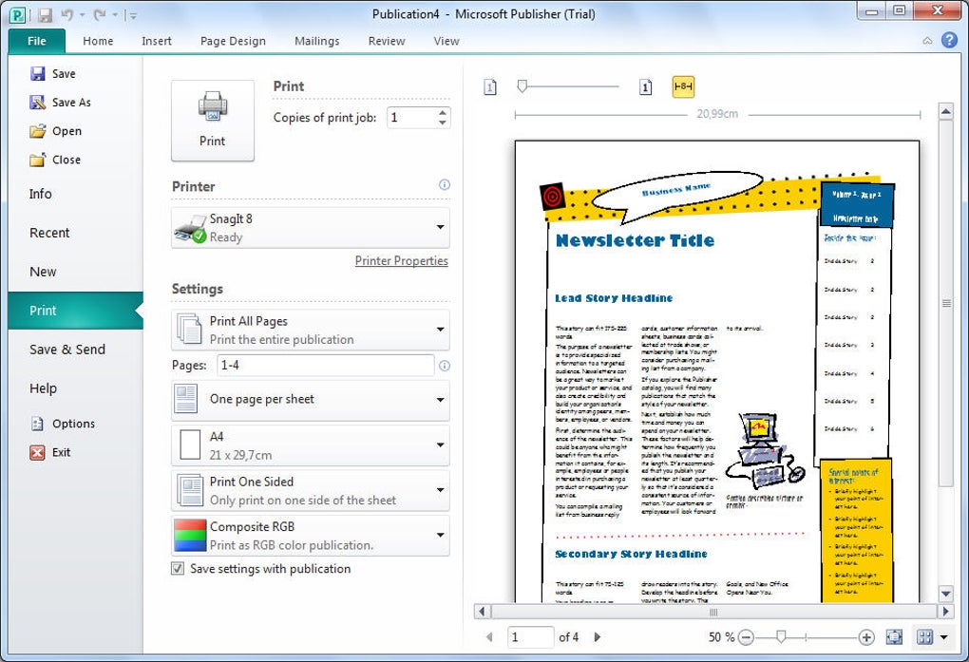The height and width of the screenshot is (662, 969).
Task: Click the current page number field
Action: click(x=530, y=637)
